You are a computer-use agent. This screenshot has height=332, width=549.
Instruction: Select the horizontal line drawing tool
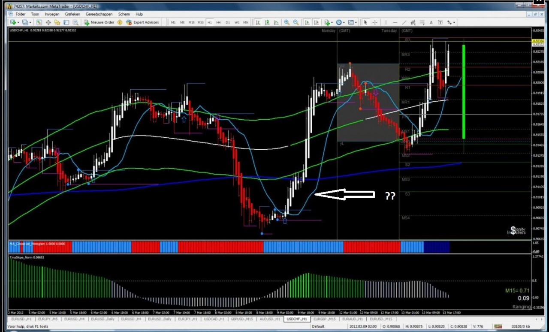tap(395, 22)
